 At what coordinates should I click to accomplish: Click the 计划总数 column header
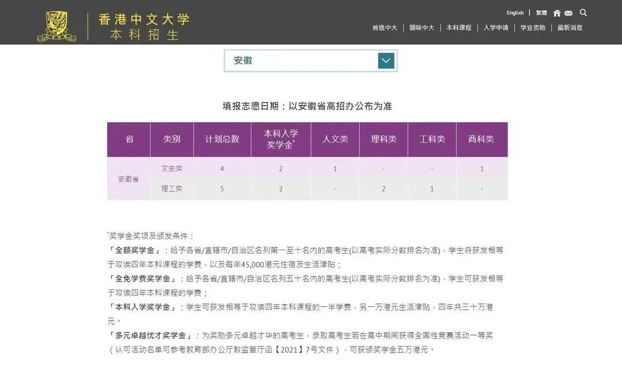(222, 140)
